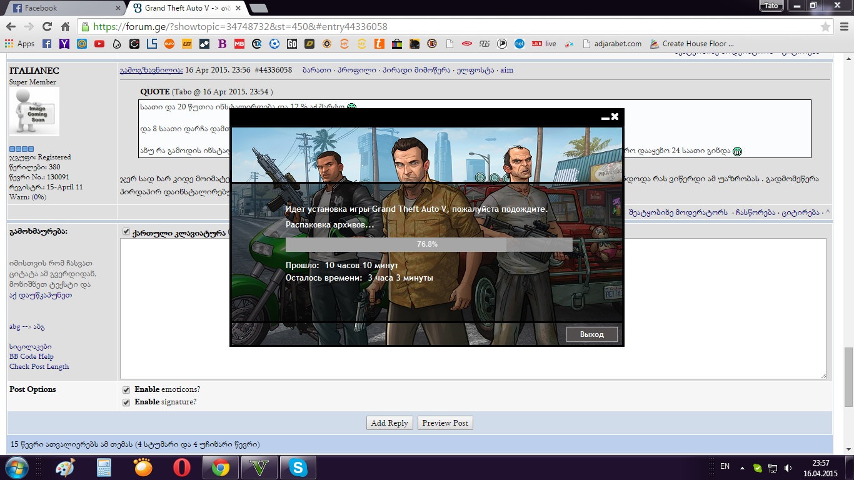This screenshot has height=480, width=854.
Task: Open Opera from the taskbar
Action: 182,467
